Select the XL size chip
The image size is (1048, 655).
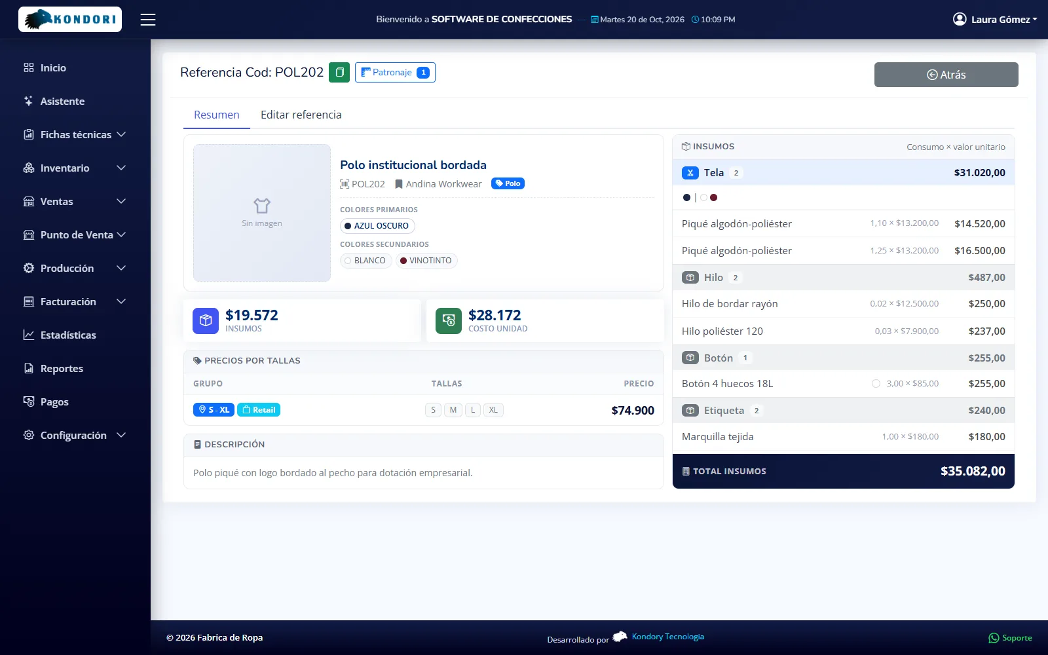(x=493, y=410)
